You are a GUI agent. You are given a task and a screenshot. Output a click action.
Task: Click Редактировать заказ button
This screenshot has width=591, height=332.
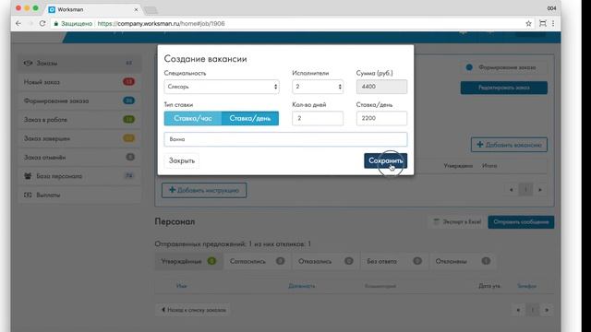504,88
